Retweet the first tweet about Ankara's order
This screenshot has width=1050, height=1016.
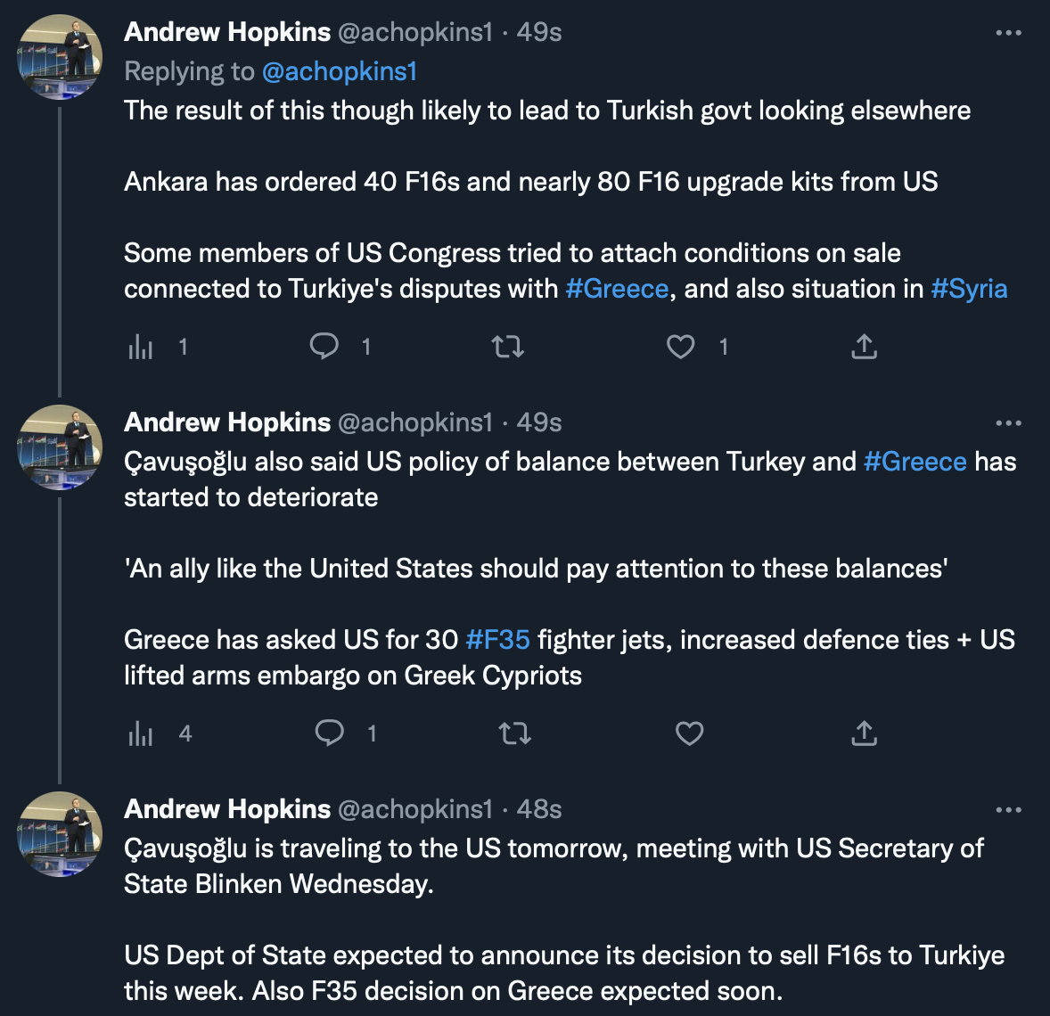[x=508, y=346]
